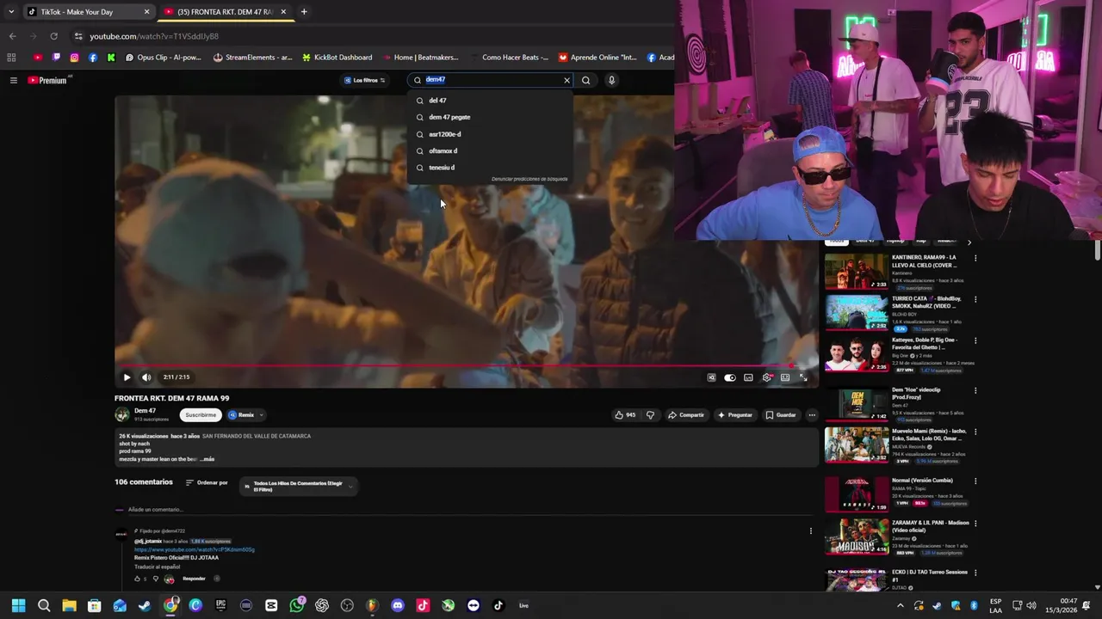Open 'Ordenar por' comment sorting
1102x619 pixels.
click(207, 483)
